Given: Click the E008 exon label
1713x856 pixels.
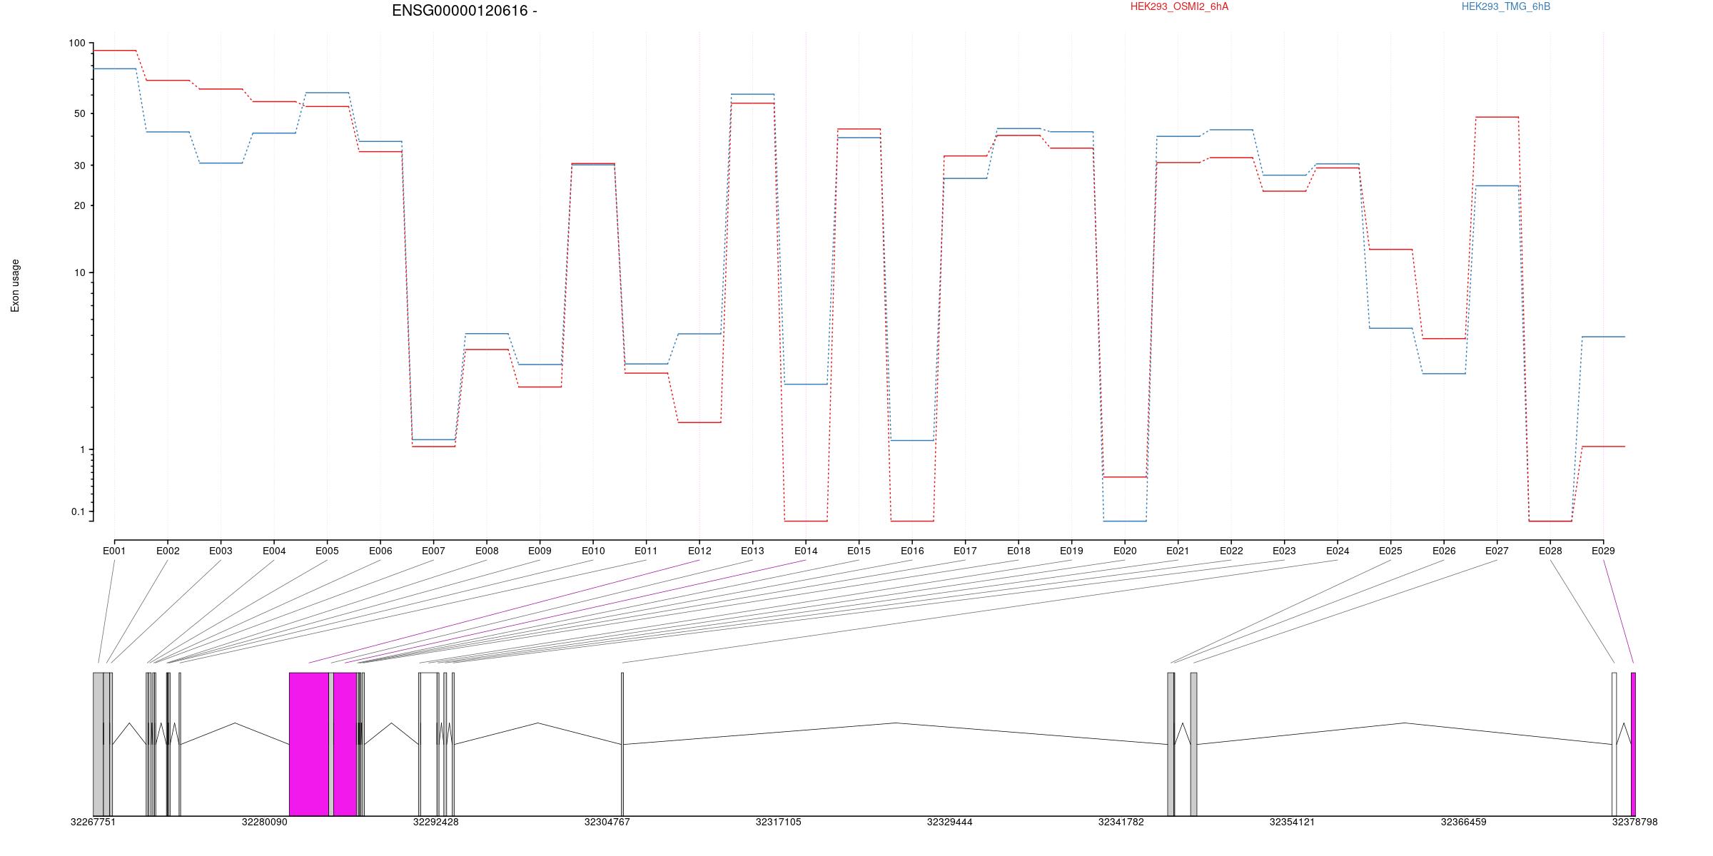Looking at the screenshot, I should tap(487, 551).
